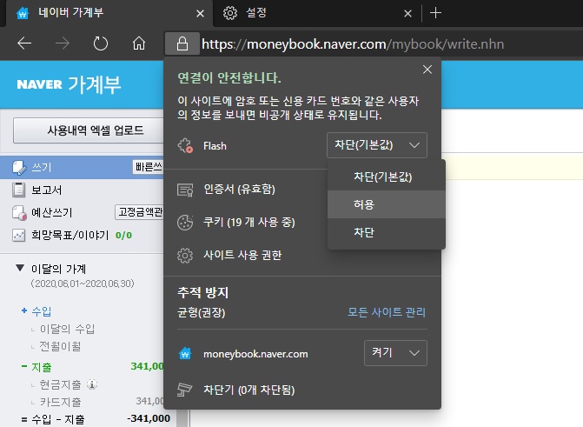Close the site information popup

pyautogui.click(x=427, y=70)
